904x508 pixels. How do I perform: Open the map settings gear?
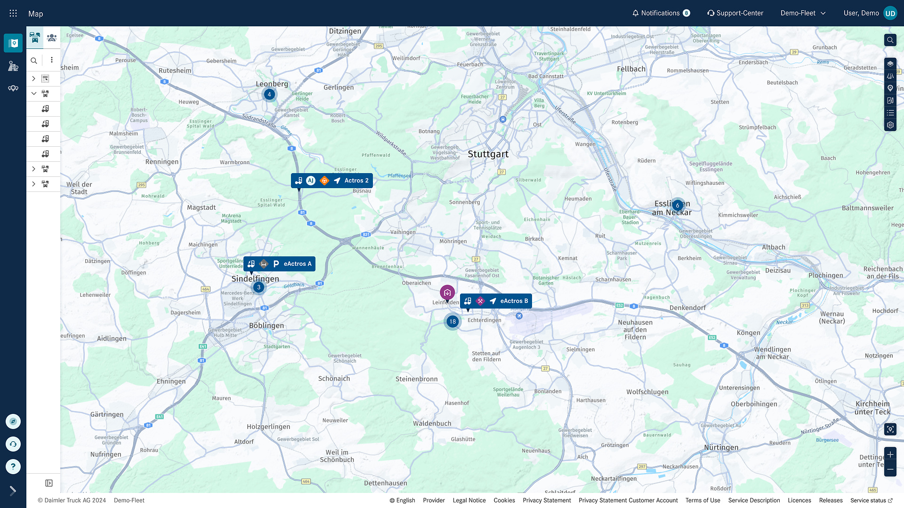890,125
